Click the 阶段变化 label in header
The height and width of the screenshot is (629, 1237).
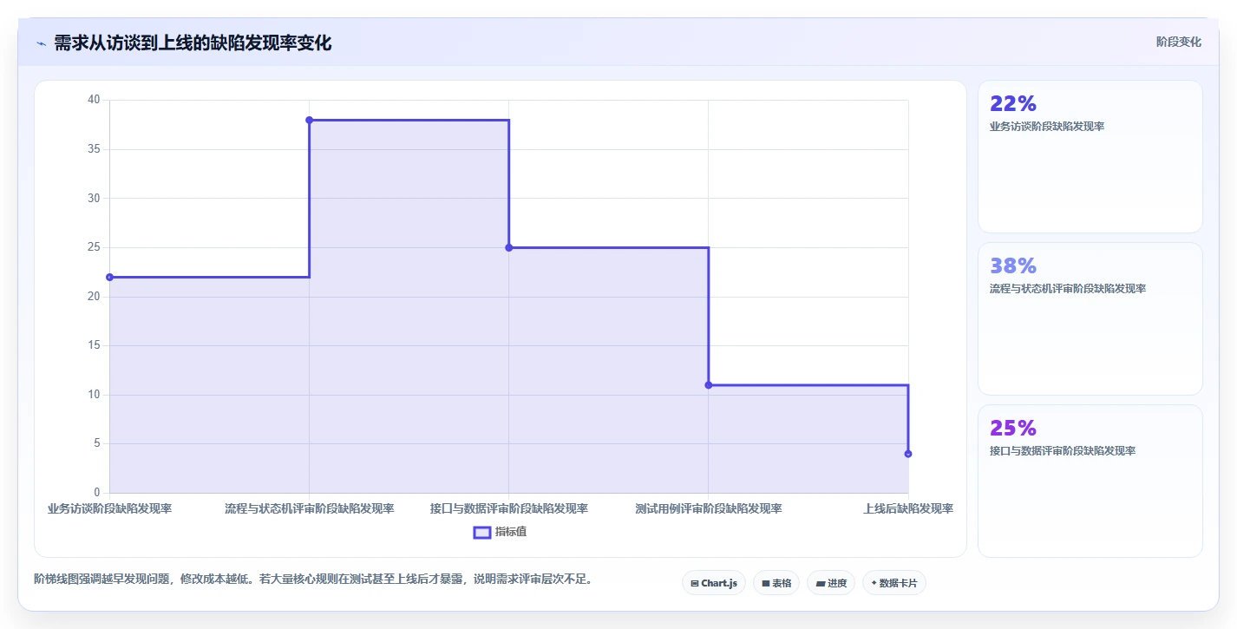coord(1179,42)
